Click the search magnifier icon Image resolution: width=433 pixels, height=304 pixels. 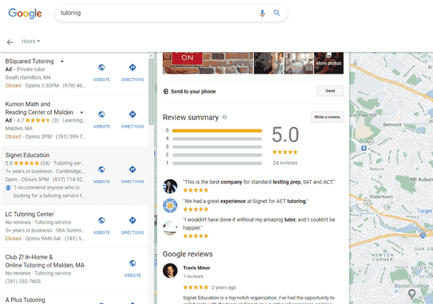point(277,13)
